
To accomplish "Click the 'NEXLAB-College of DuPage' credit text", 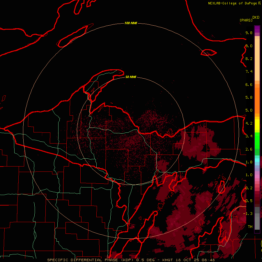I will pyautogui.click(x=232, y=3).
